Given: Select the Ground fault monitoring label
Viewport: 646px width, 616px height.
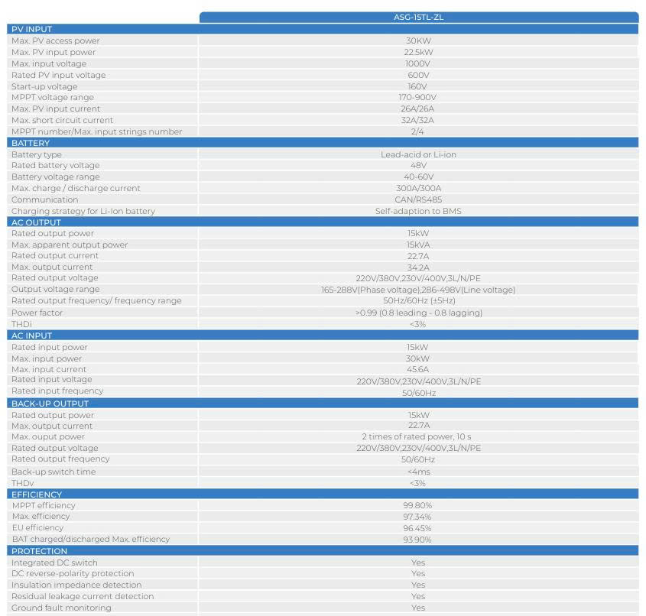Looking at the screenshot, I should (61, 608).
